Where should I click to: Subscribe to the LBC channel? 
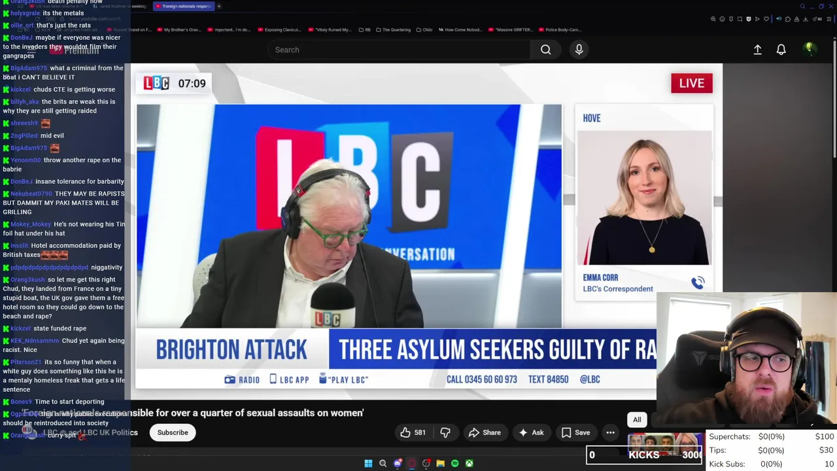(x=173, y=432)
